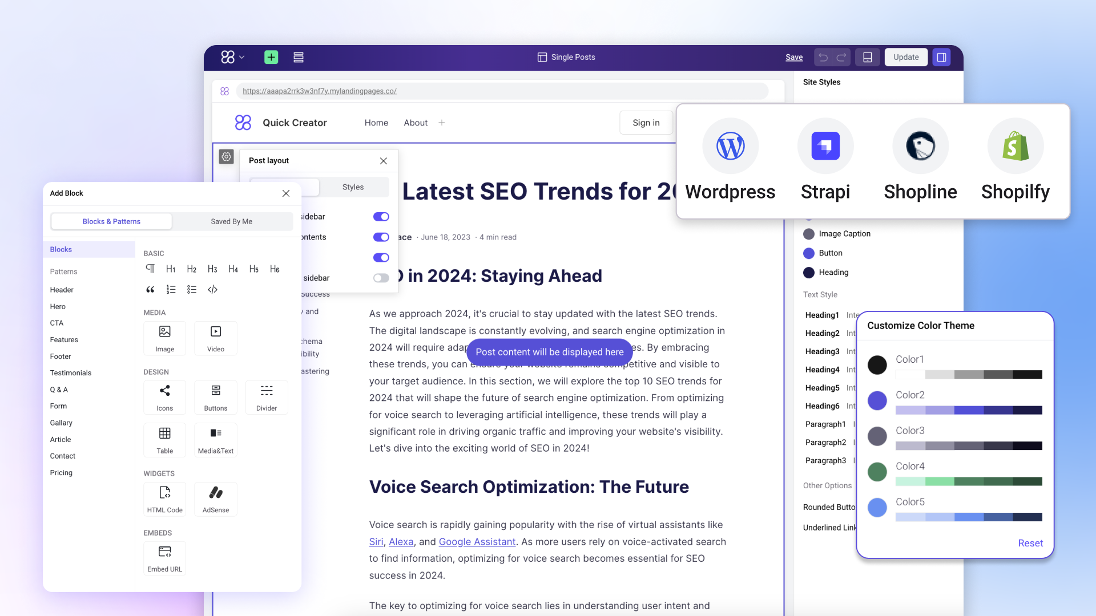Click the AdSense widget icon

pos(215,492)
